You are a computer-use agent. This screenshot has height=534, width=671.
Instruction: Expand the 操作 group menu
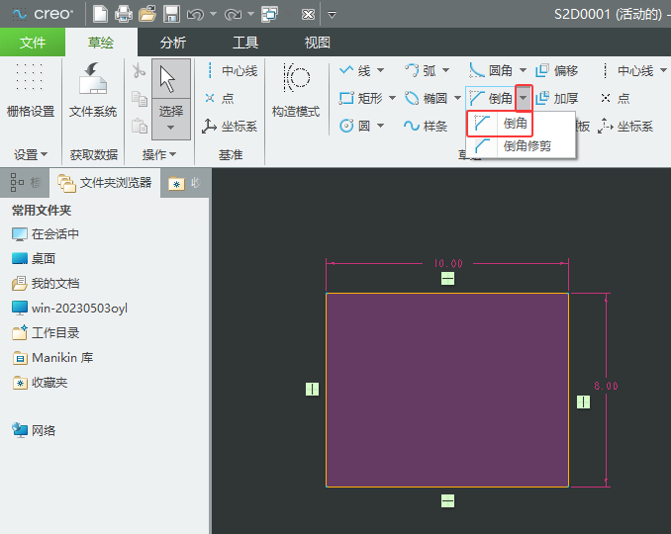point(158,154)
